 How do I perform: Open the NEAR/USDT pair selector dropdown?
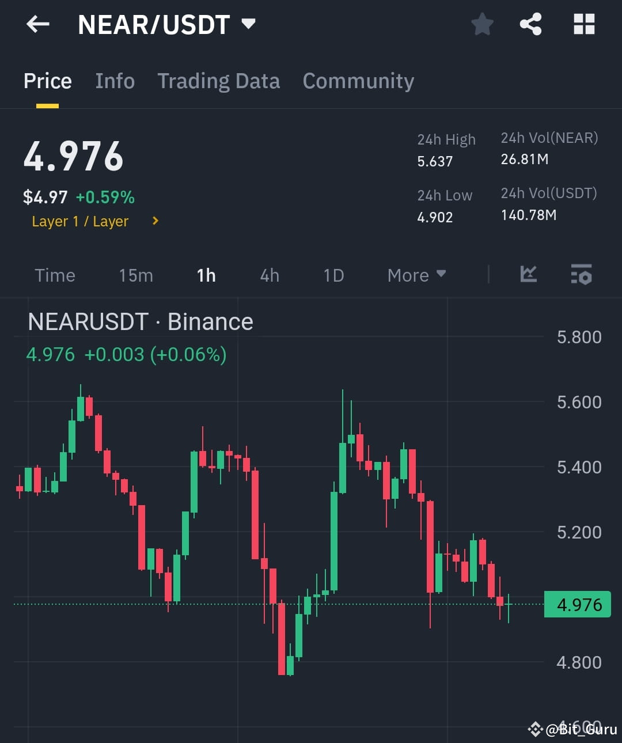click(x=165, y=24)
